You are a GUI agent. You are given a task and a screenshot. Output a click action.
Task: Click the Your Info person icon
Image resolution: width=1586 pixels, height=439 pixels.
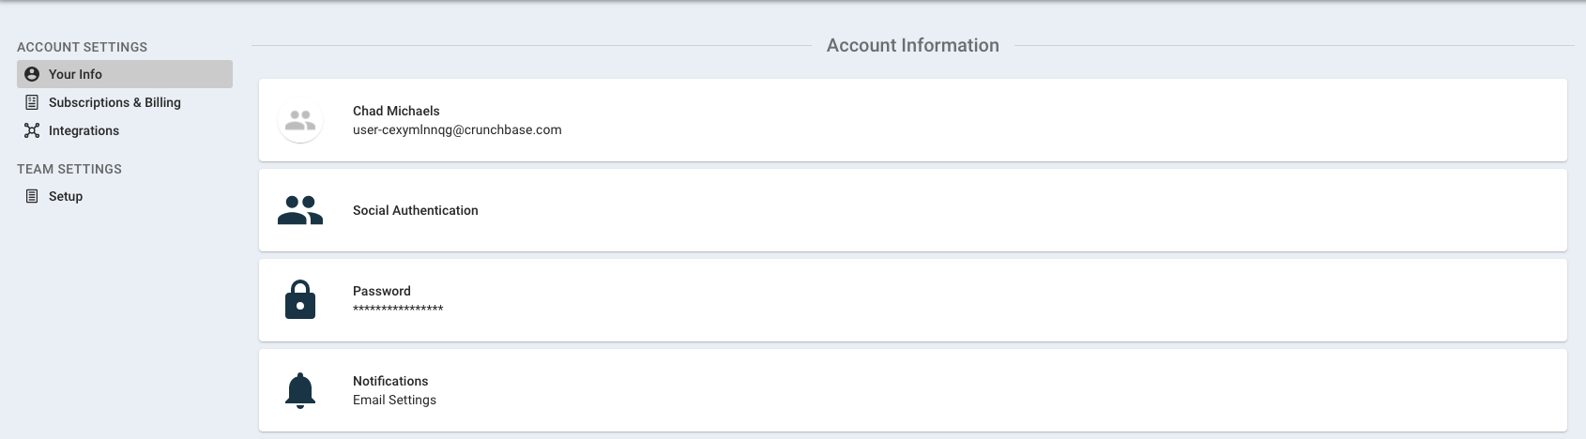point(32,74)
